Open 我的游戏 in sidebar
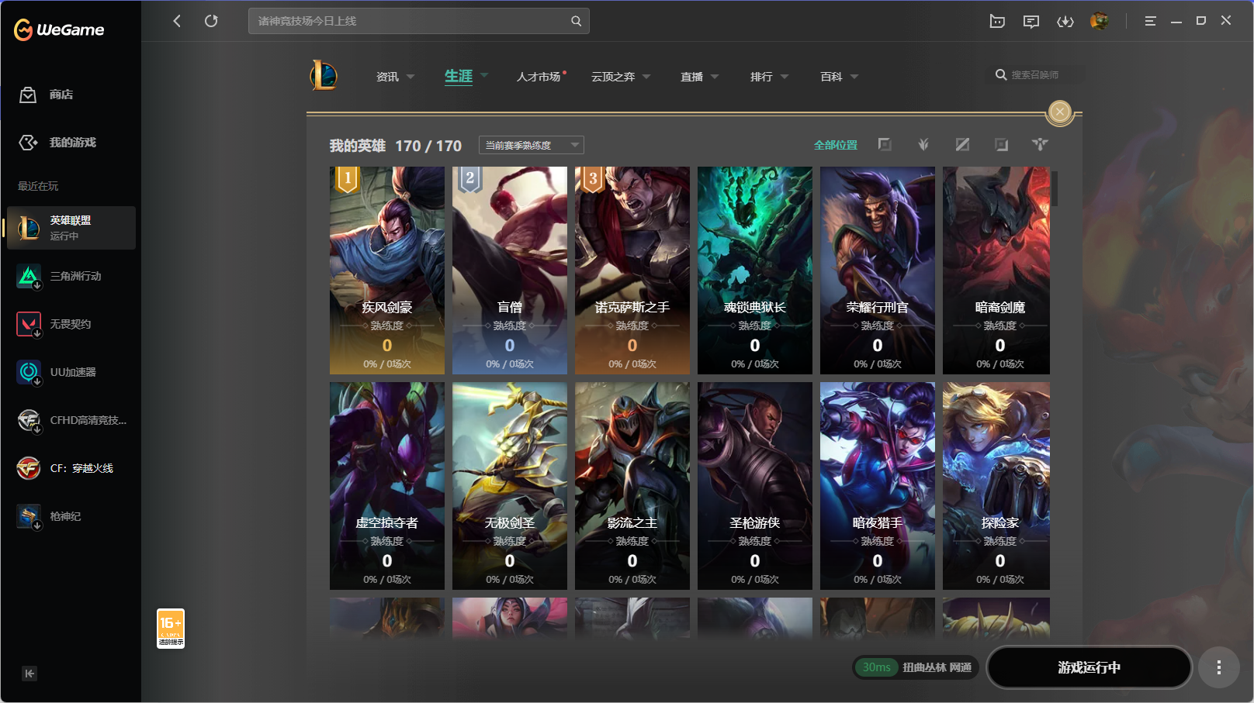This screenshot has height=703, width=1254. [57, 143]
